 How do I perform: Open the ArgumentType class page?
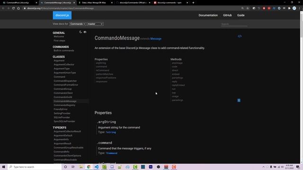pos(62,68)
